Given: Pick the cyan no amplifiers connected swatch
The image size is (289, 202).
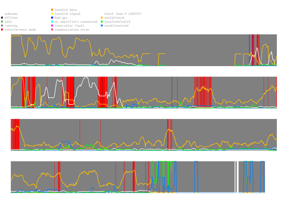Looking at the screenshot, I should point(52,22).
